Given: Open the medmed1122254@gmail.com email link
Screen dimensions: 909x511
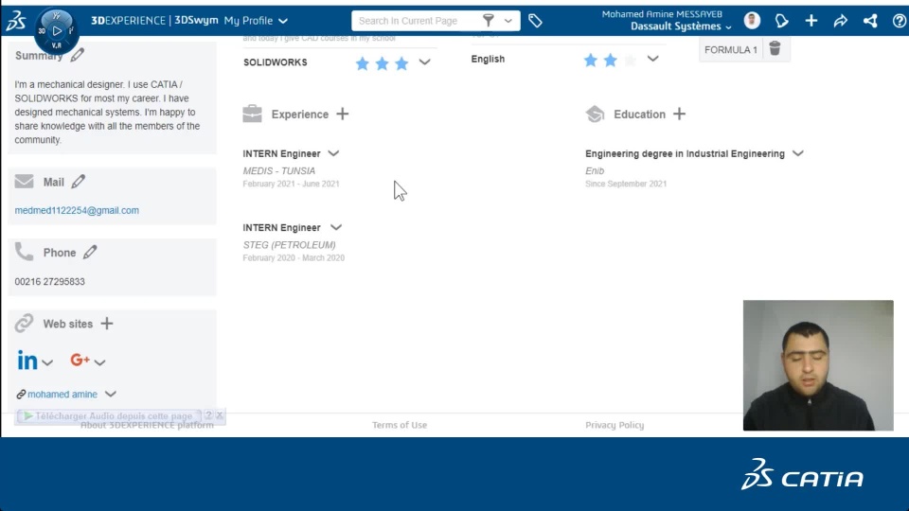Looking at the screenshot, I should coord(77,210).
